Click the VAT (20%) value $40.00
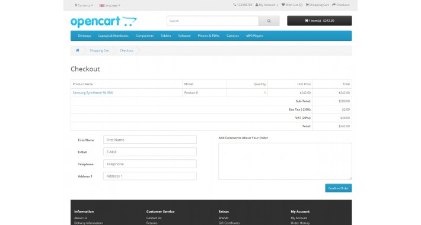This screenshot has width=421, height=225. pos(345,118)
